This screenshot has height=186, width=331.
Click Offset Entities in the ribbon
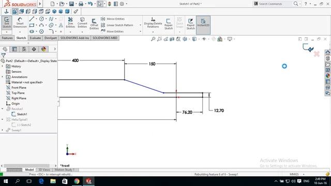point(94,24)
